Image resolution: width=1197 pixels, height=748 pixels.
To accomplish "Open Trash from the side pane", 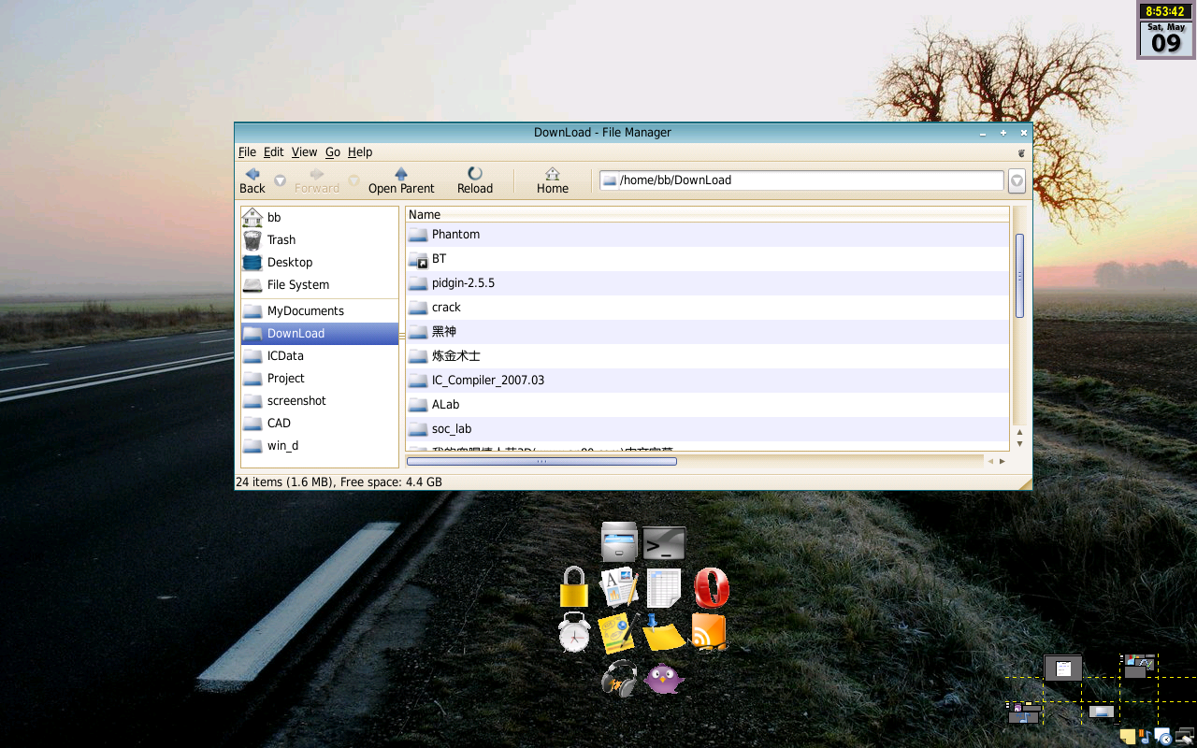I will pos(320,239).
